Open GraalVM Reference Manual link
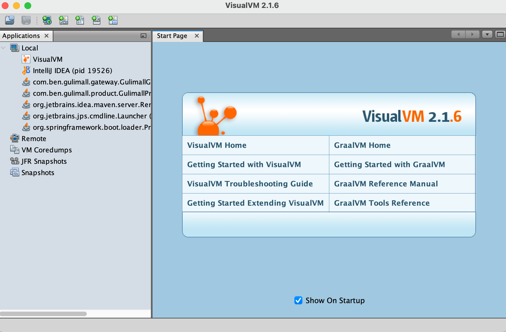Image resolution: width=506 pixels, height=332 pixels. tap(386, 184)
